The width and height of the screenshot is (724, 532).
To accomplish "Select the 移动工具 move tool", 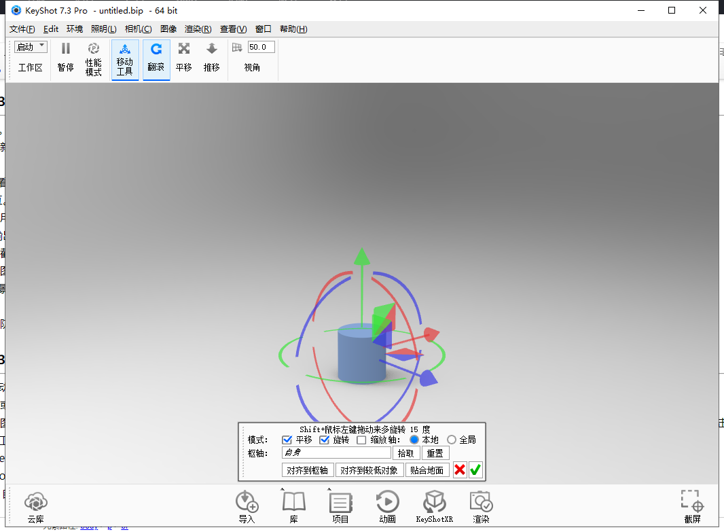I will pos(125,60).
